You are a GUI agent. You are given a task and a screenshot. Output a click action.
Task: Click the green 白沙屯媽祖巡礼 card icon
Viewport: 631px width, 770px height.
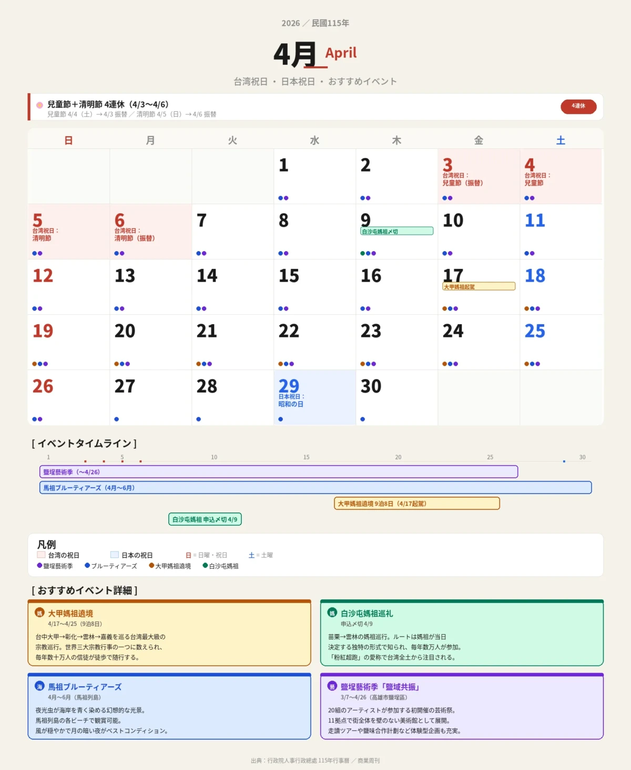[x=332, y=613]
